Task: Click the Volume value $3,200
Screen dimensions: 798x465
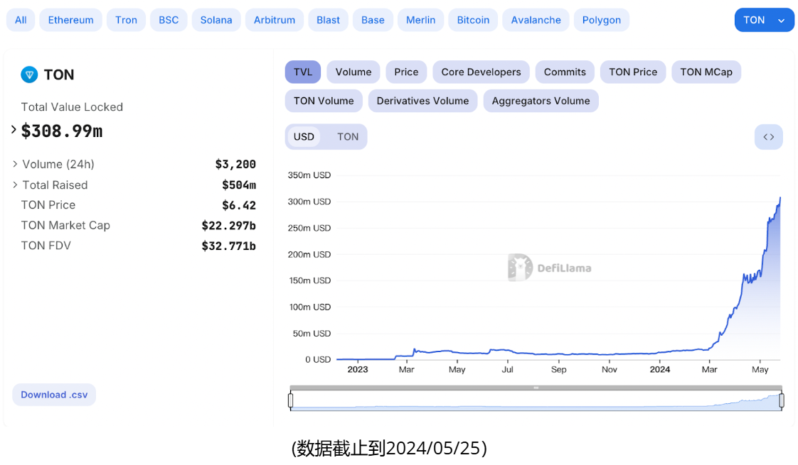Action: click(235, 164)
